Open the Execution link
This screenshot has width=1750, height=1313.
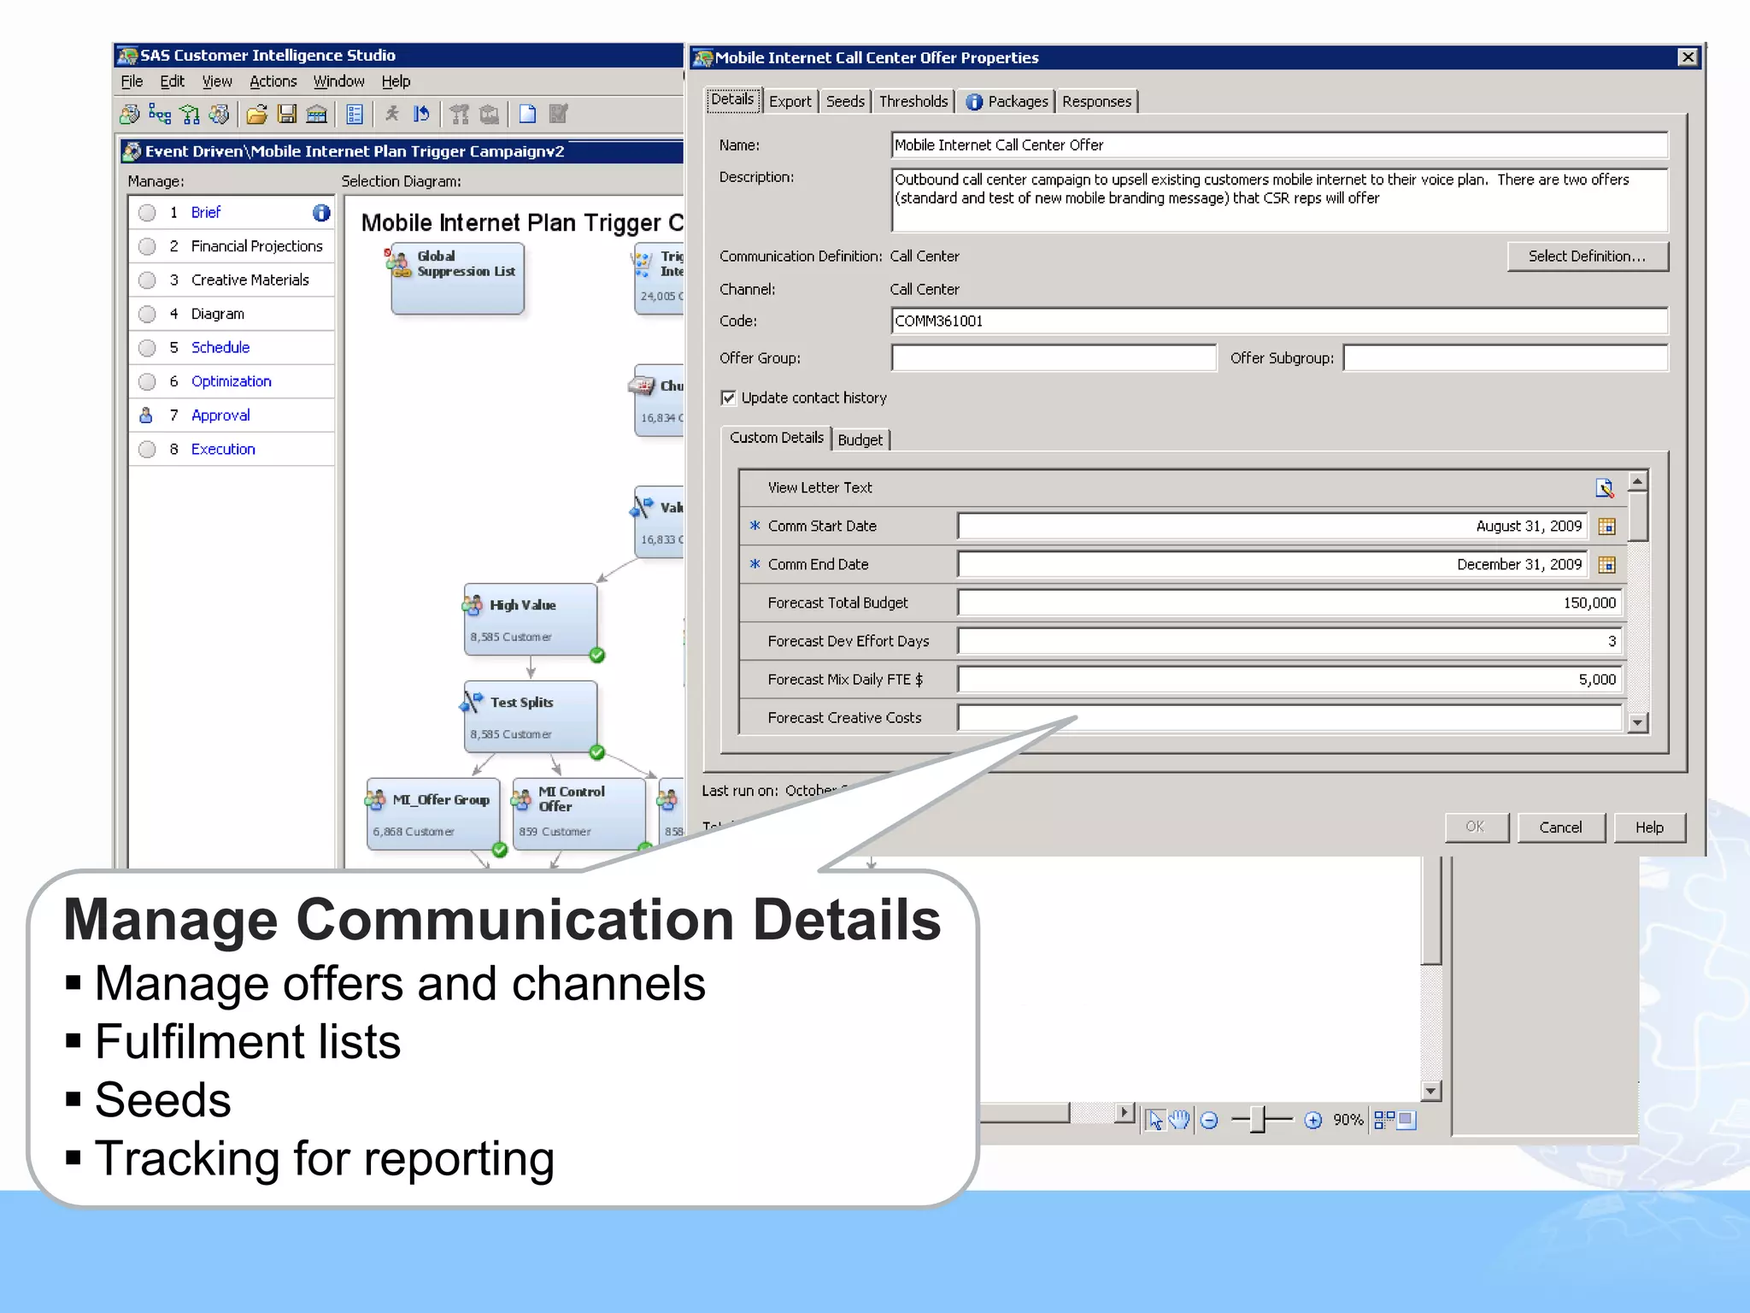click(223, 450)
